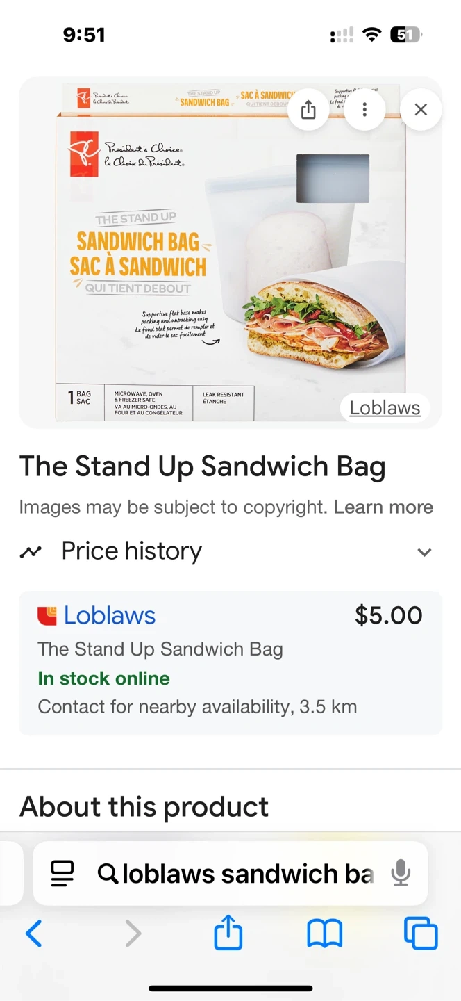Tap the Price history trend icon
The width and height of the screenshot is (461, 1001).
(31, 552)
